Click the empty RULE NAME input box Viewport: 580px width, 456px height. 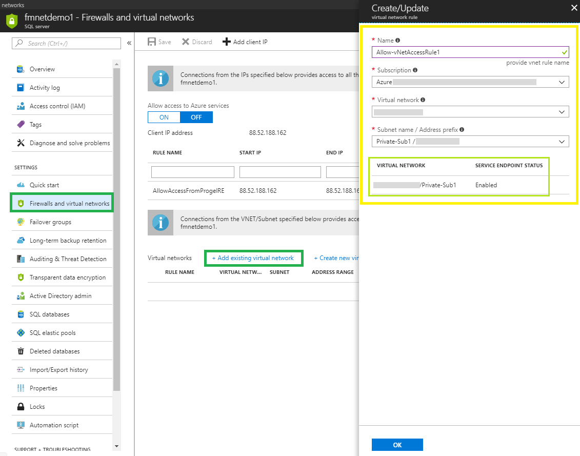pyautogui.click(x=193, y=172)
